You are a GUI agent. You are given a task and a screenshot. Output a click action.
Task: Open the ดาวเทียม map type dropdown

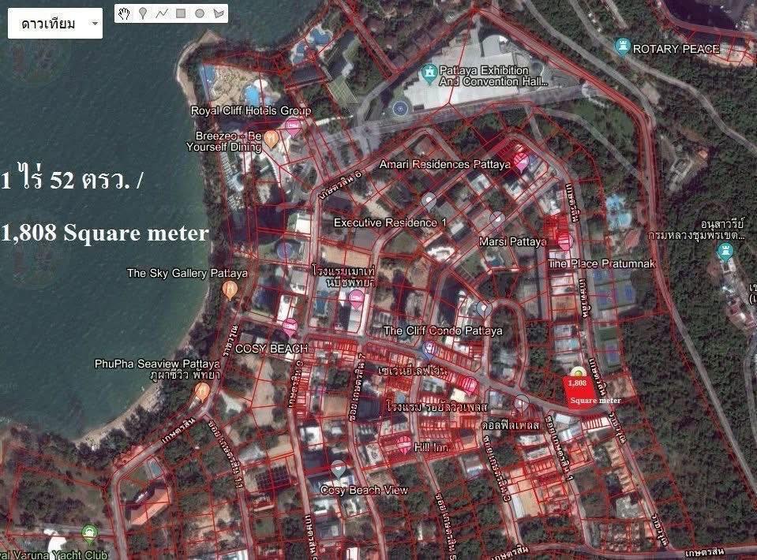tap(54, 24)
